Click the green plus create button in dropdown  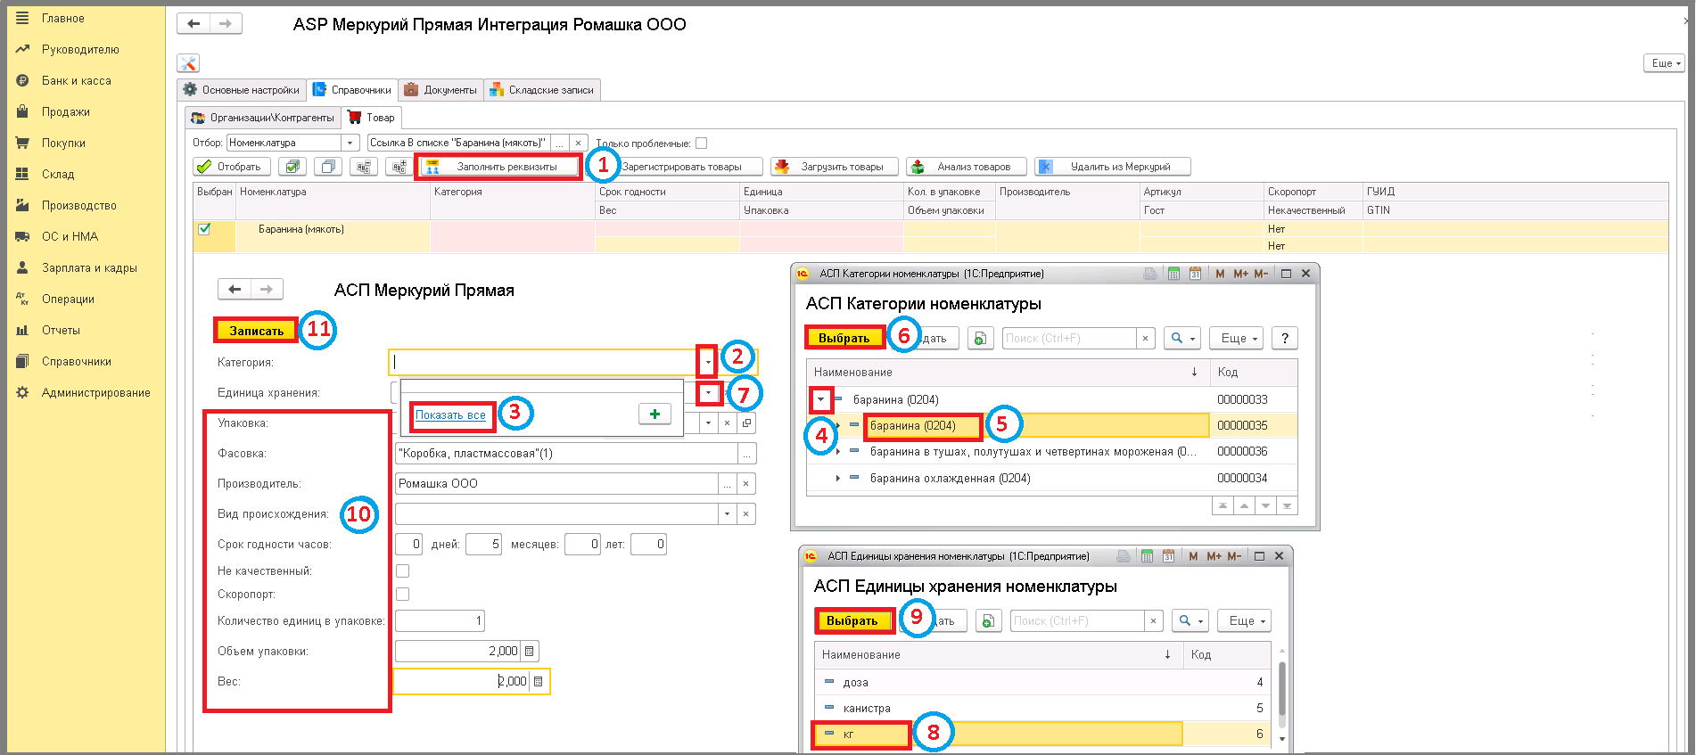click(655, 414)
